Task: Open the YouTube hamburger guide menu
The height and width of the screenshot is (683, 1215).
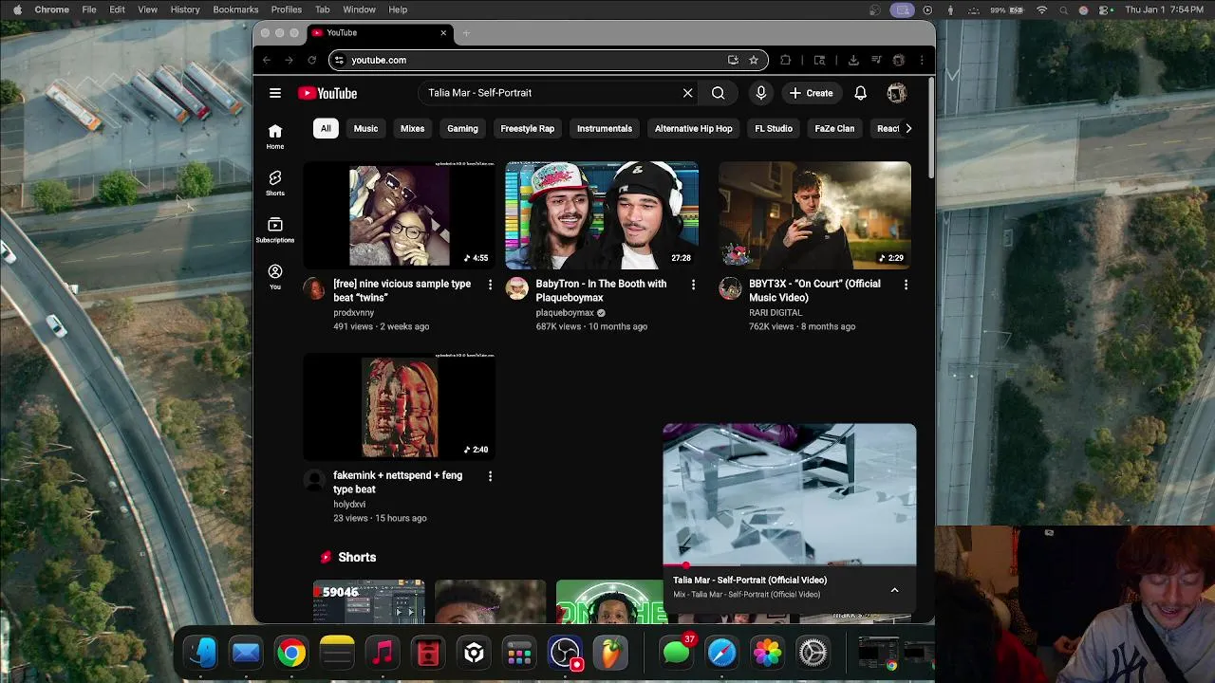Action: 275,93
